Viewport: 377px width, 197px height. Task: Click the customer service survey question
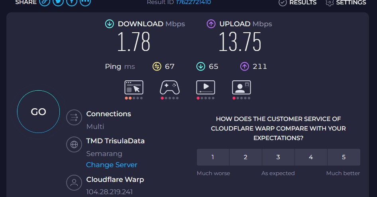pyautogui.click(x=279, y=128)
